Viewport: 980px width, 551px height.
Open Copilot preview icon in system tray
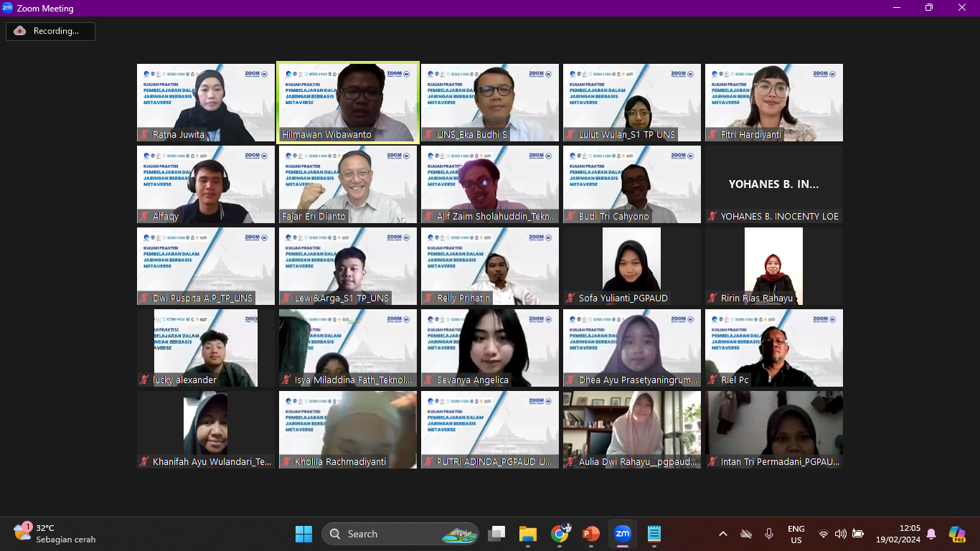tap(956, 534)
